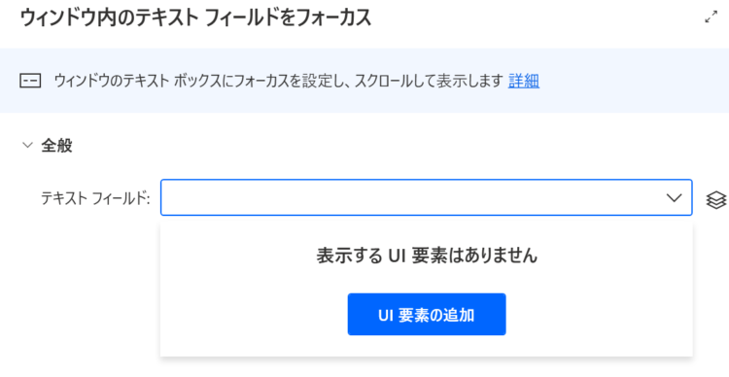Viewport: 729px width, 377px height.
Task: Click blank area below the UI 要素の追加 button
Action: click(427, 346)
